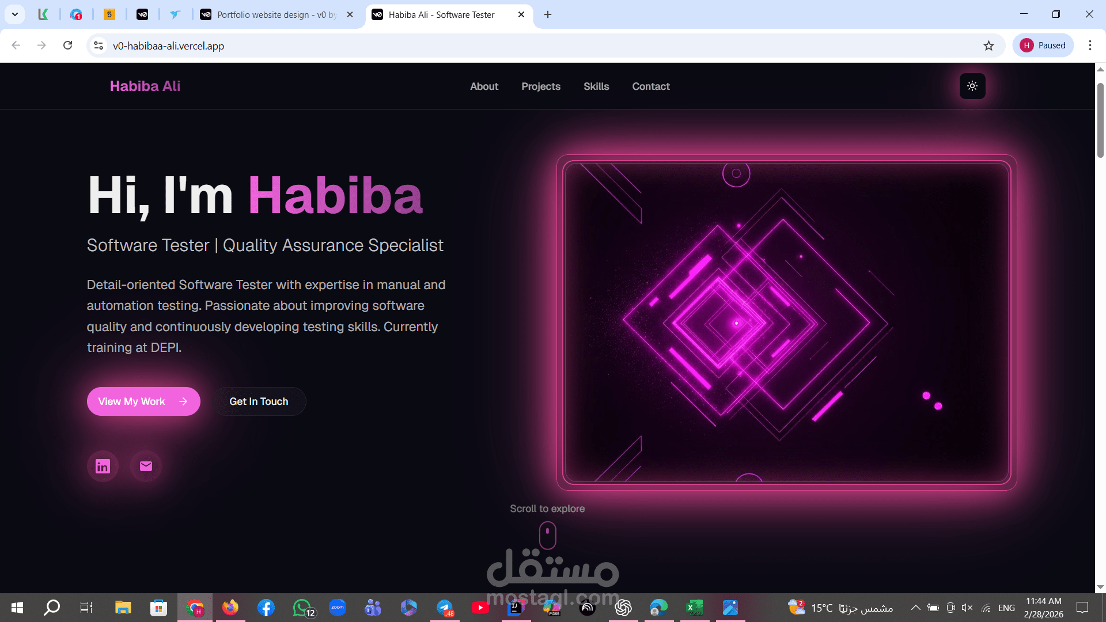Bookmark this page with the star icon
Screen dimensions: 1106x622
pos(988,45)
